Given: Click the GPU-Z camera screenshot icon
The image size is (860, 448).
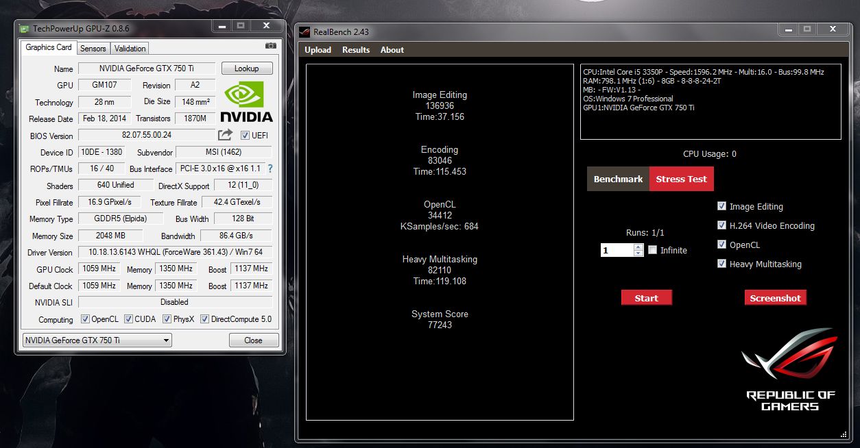Looking at the screenshot, I should coord(271,46).
